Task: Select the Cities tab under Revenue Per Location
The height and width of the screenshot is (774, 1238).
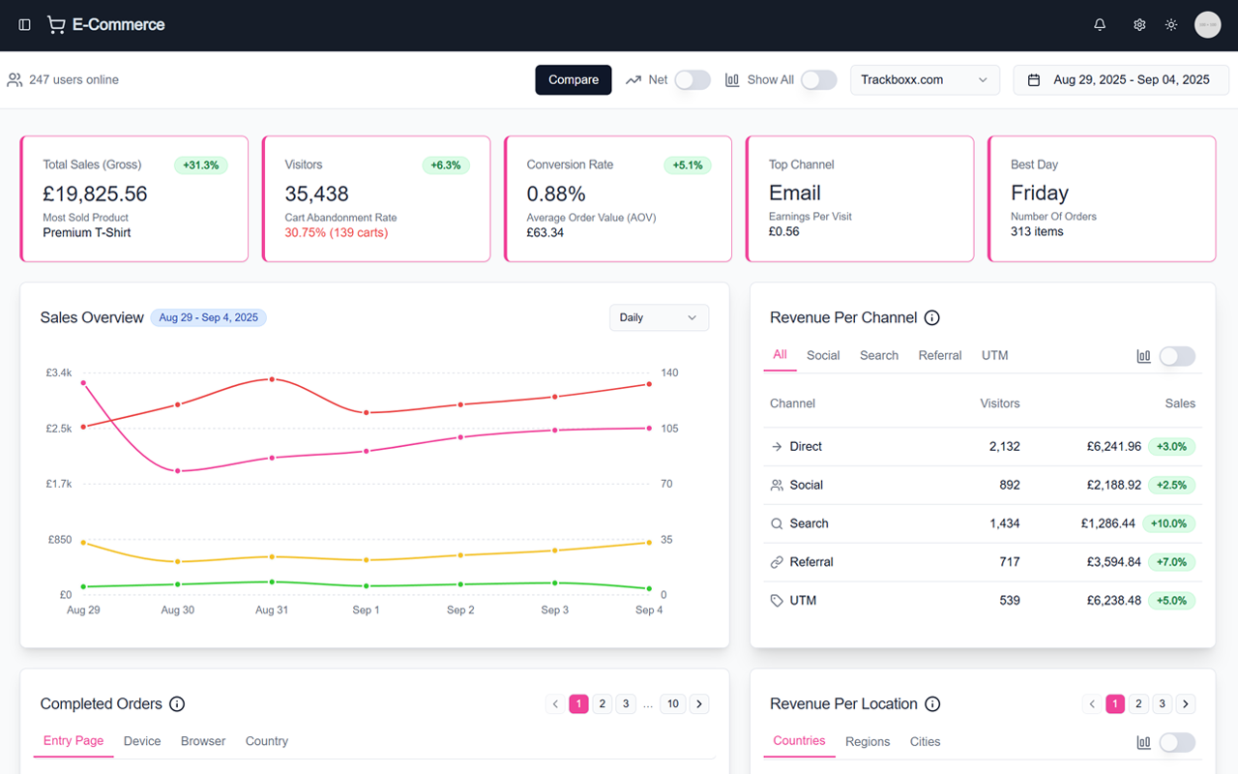Action: click(925, 741)
